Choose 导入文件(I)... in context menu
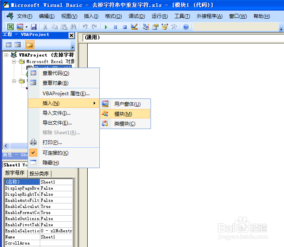 coord(64,113)
